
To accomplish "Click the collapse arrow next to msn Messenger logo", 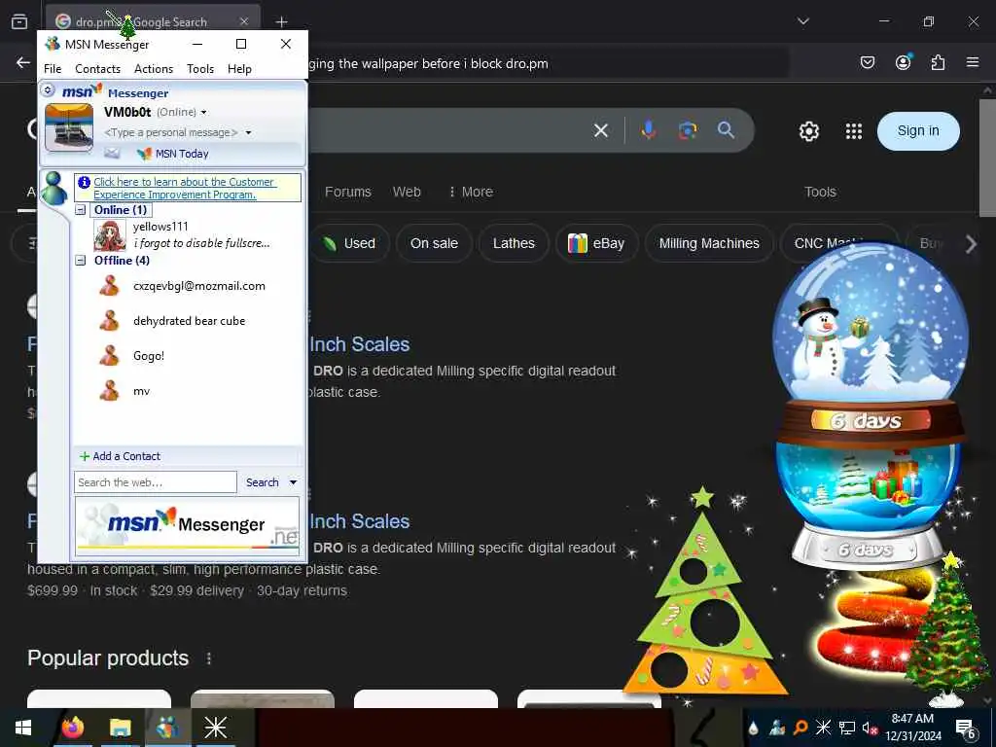I will pyautogui.click(x=48, y=90).
